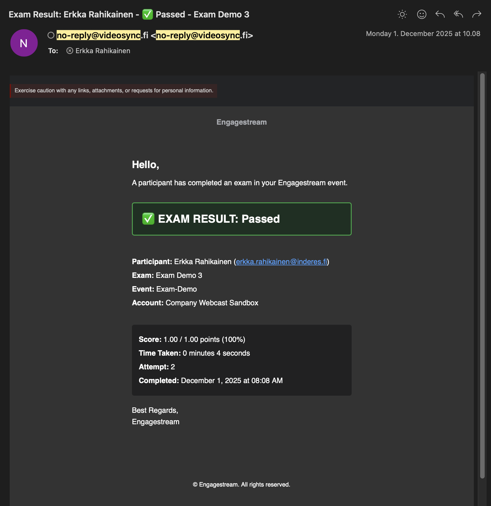Click the email subject line title
The width and height of the screenshot is (491, 506).
(129, 14)
